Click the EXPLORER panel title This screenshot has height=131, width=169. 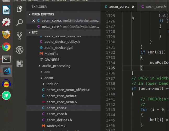[39, 7]
